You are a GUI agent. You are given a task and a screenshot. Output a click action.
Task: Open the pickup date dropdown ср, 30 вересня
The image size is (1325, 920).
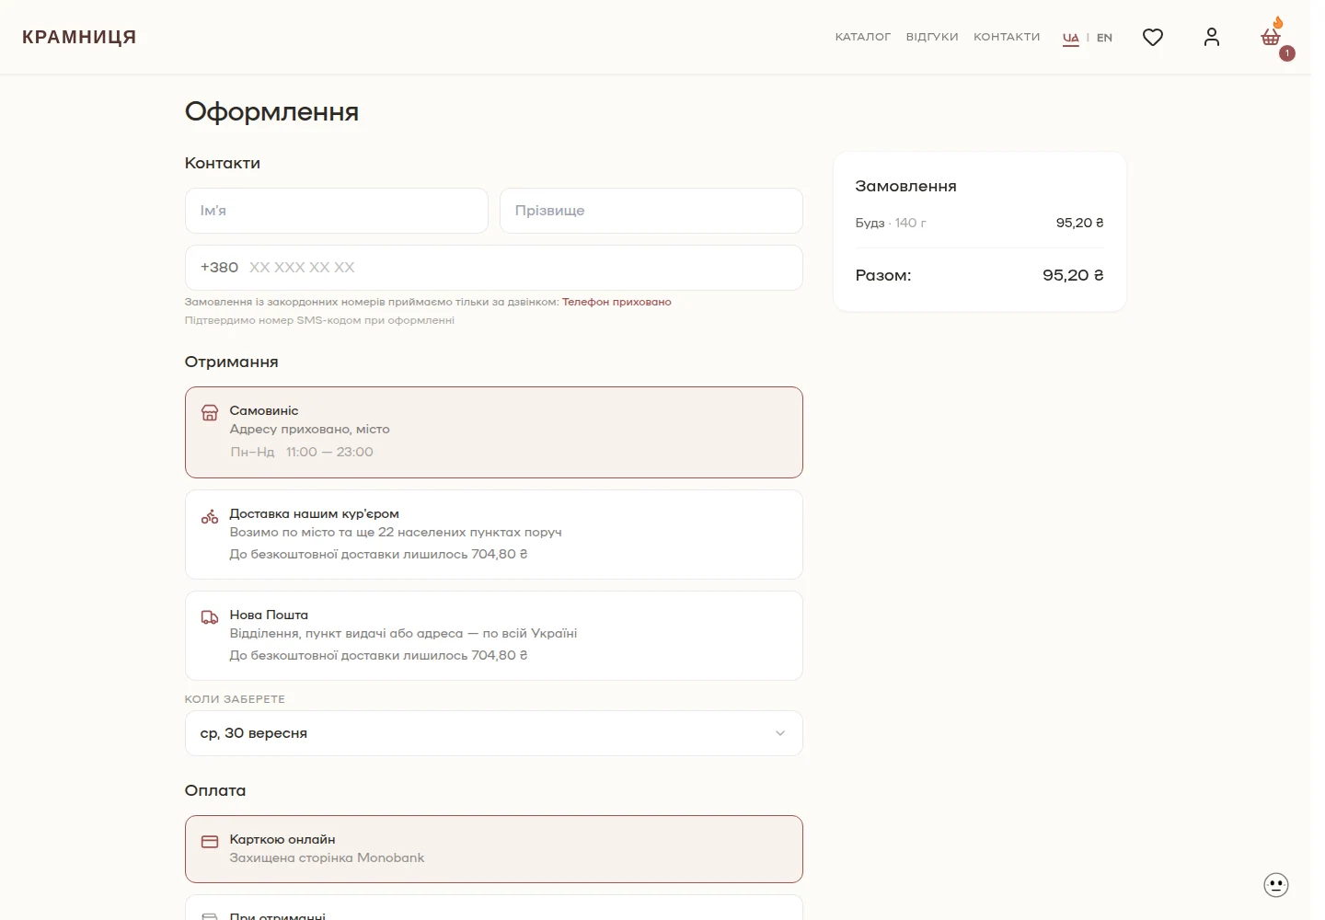coord(494,733)
